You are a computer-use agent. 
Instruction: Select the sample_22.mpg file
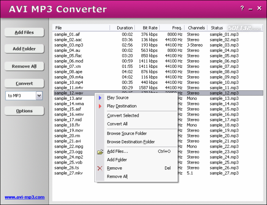(x=69, y=146)
